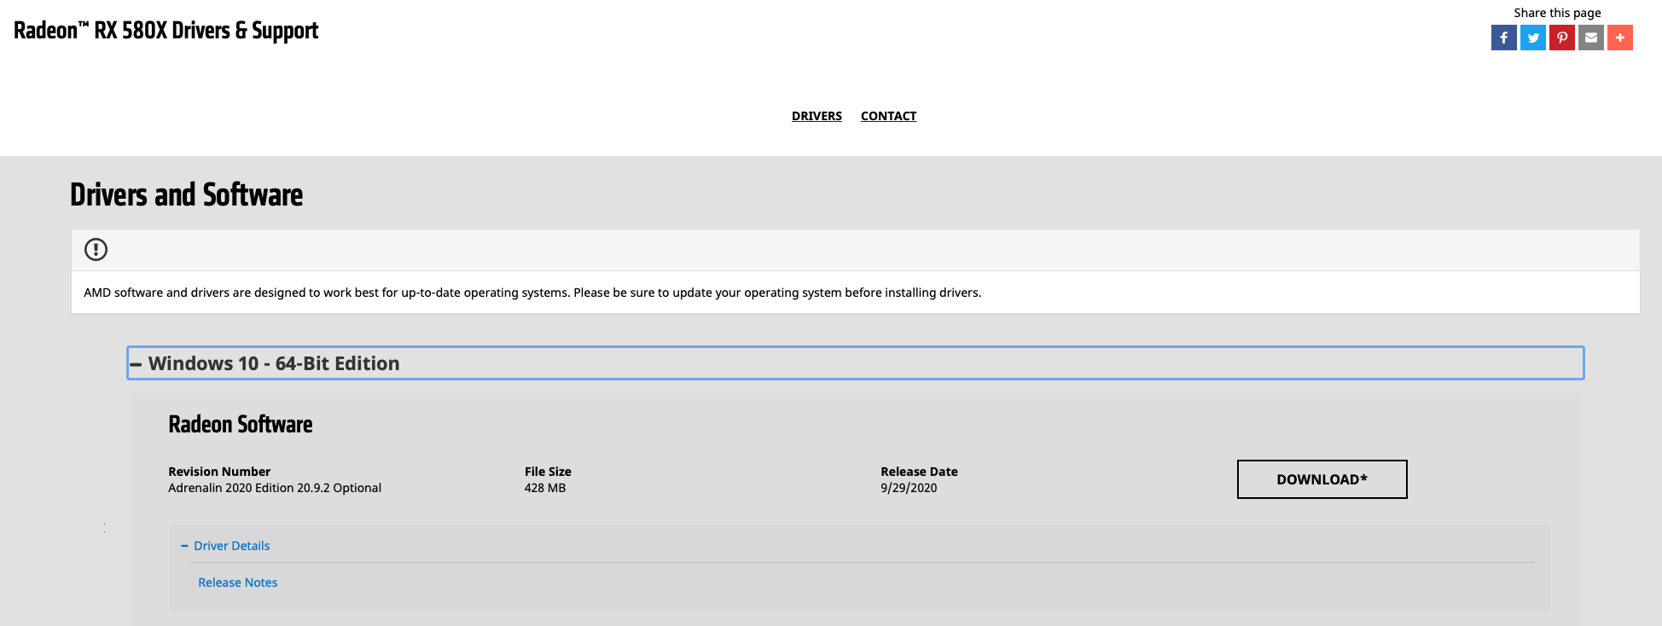Open the Release Notes link

point(238,583)
